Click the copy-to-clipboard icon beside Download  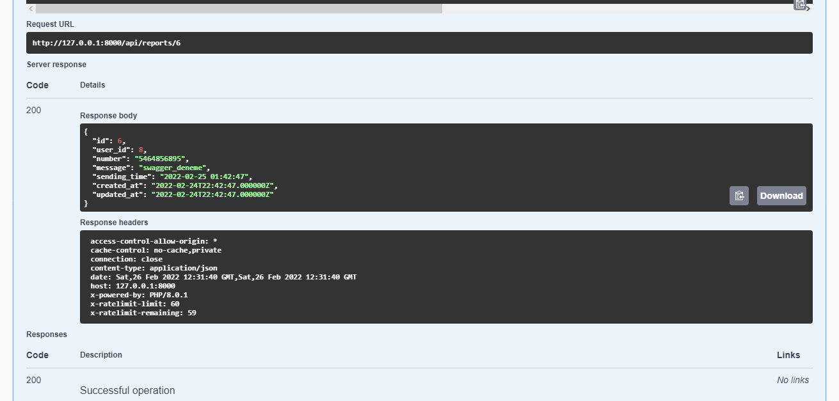(x=739, y=196)
